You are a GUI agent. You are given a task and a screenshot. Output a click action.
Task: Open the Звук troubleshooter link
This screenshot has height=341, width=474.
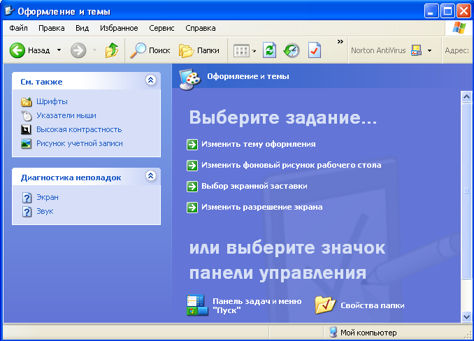point(45,211)
